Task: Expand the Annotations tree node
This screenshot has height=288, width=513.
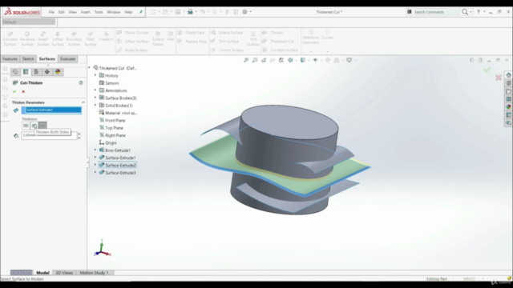Action: (95, 90)
